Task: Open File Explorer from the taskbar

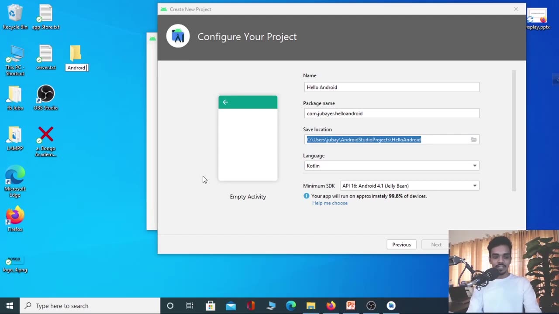Action: pyautogui.click(x=311, y=306)
